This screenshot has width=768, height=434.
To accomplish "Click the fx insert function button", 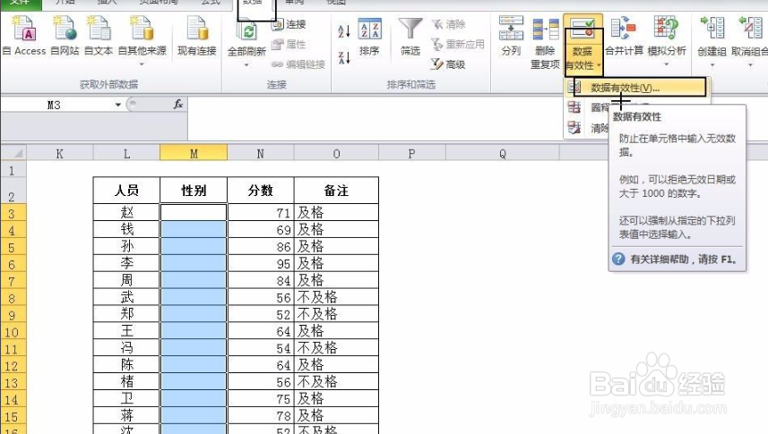I will (x=178, y=104).
